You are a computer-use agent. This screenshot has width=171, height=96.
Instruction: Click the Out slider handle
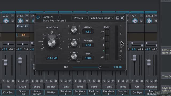(100, 67)
